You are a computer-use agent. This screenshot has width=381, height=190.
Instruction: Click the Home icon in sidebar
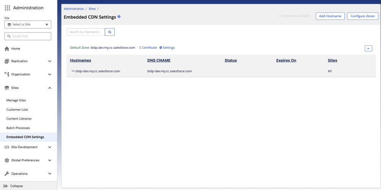[7, 49]
